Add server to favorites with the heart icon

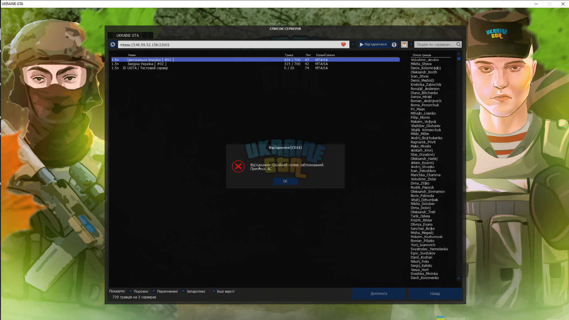point(343,44)
